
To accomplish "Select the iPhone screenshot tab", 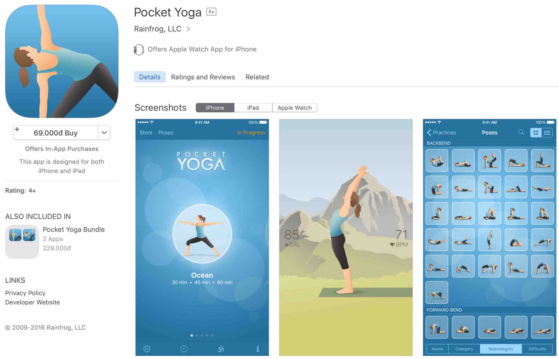I will pos(214,108).
